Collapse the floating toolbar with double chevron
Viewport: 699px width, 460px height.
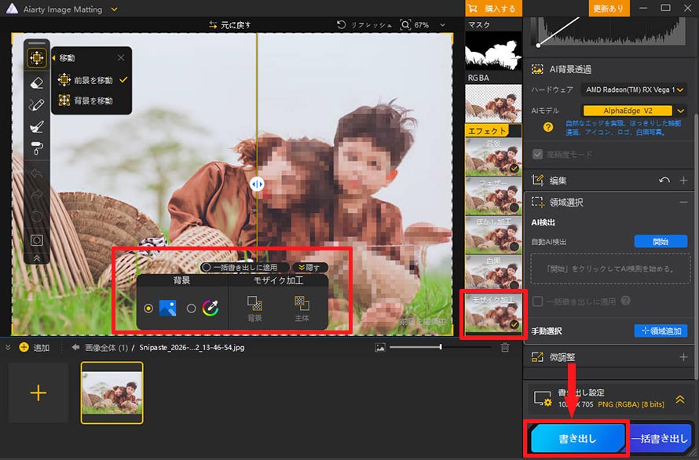coord(37,258)
